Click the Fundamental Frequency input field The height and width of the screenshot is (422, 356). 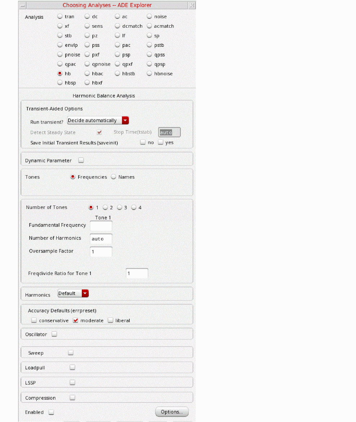tap(101, 226)
